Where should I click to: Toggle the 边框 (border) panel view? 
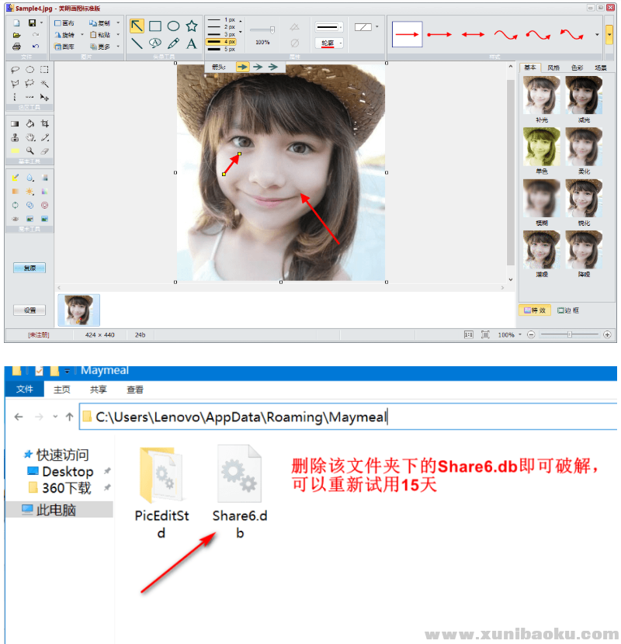point(569,310)
